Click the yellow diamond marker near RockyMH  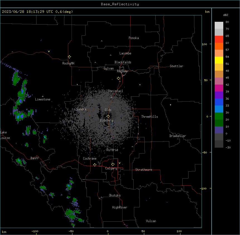pyautogui.click(x=69, y=57)
